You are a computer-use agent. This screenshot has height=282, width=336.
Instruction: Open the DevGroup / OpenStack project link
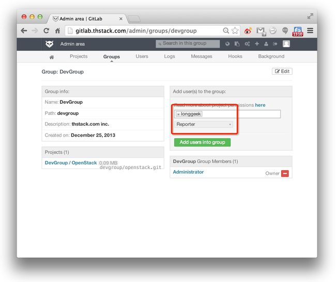pos(71,163)
